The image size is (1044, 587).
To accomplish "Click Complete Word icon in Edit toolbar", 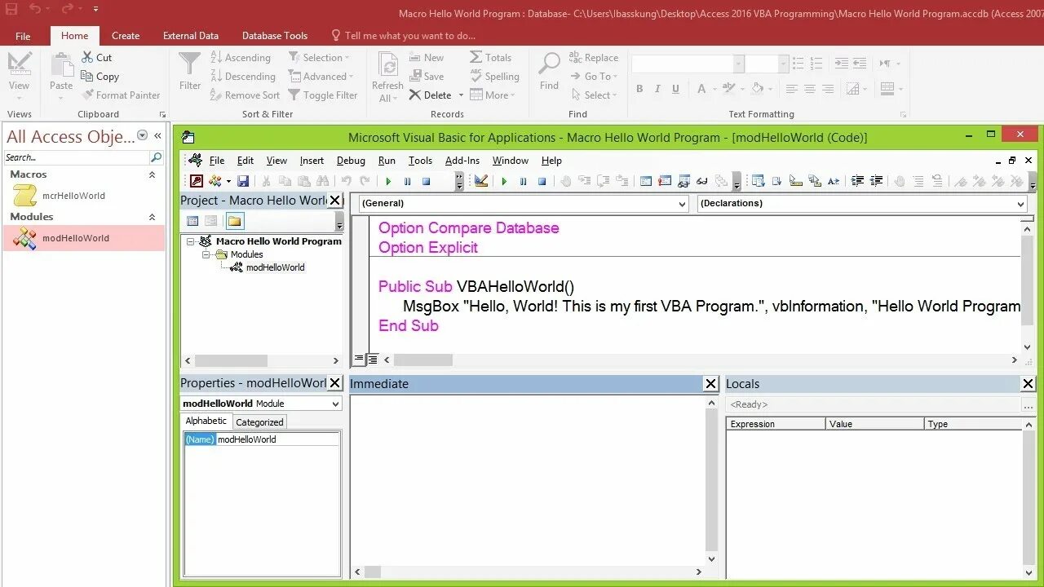I will 834,181.
